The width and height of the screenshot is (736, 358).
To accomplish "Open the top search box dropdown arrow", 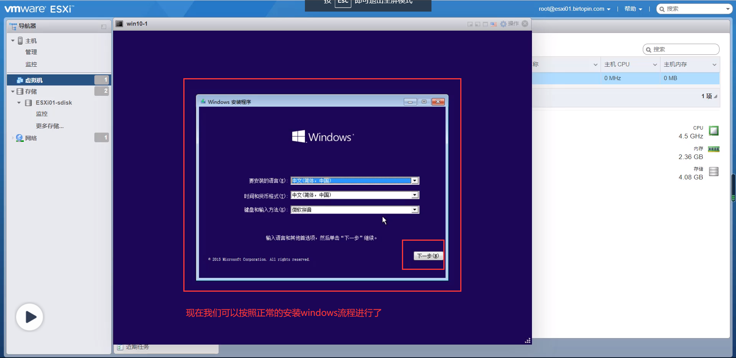I will tap(728, 9).
